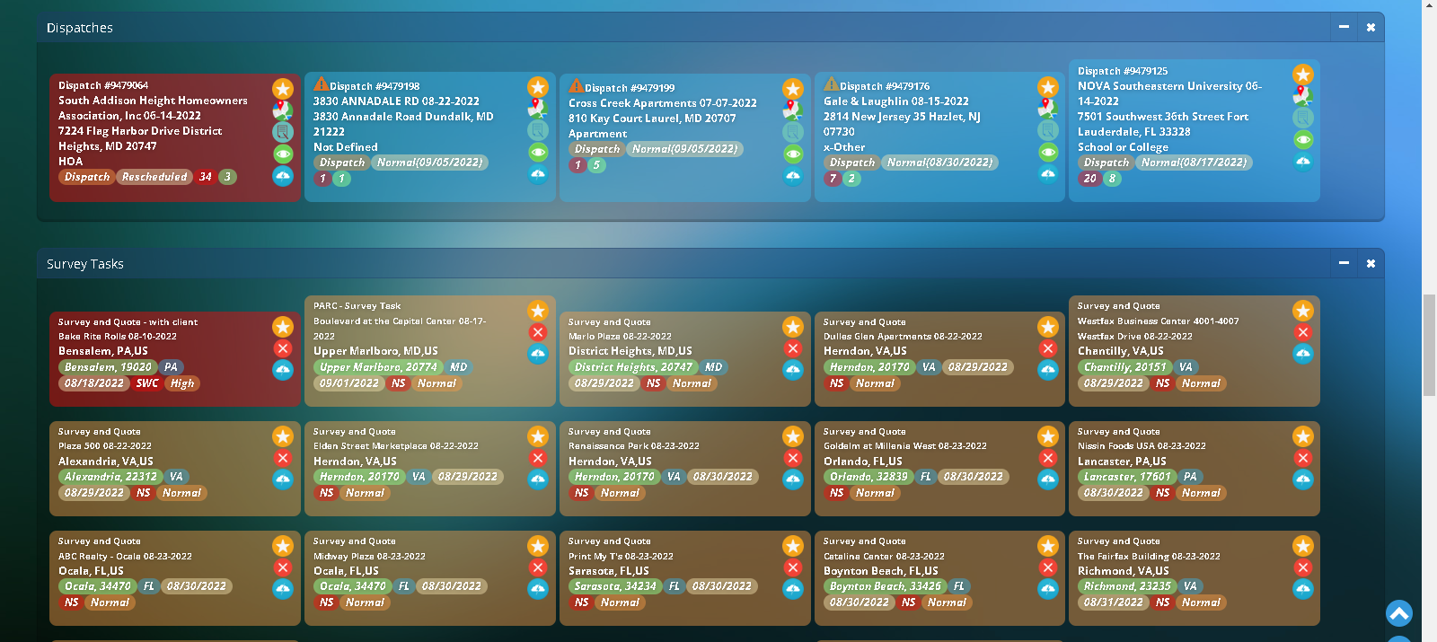1437x642 pixels.
Task: Remove the Elden Street Marketplace task
Action: point(538,458)
